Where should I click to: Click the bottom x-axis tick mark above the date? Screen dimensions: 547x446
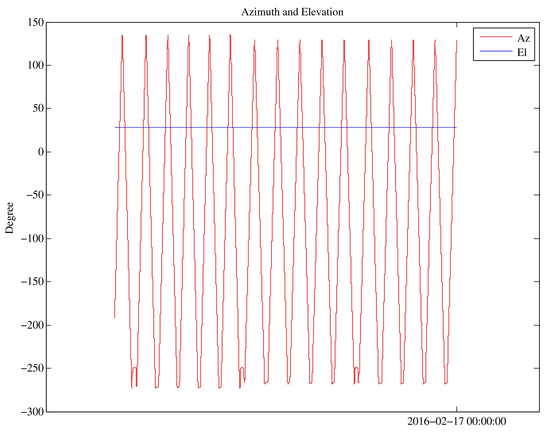[457, 409]
